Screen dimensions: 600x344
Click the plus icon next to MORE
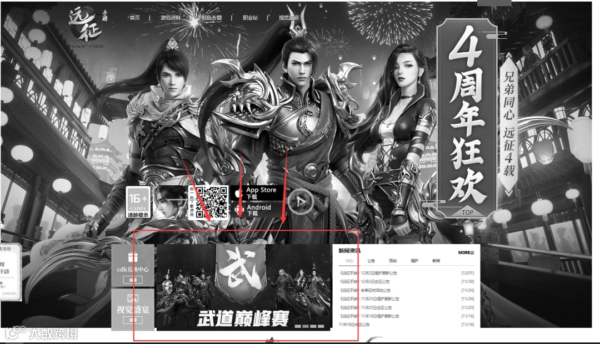[x=472, y=253]
